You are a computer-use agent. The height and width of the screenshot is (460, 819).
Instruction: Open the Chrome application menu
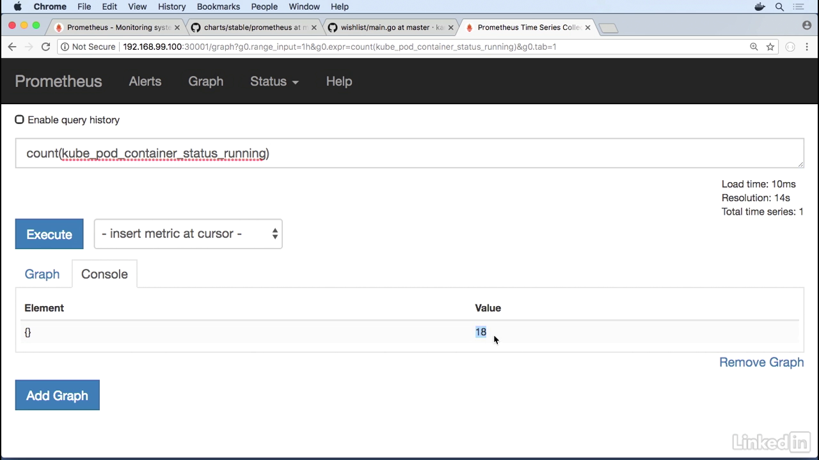(x=50, y=6)
